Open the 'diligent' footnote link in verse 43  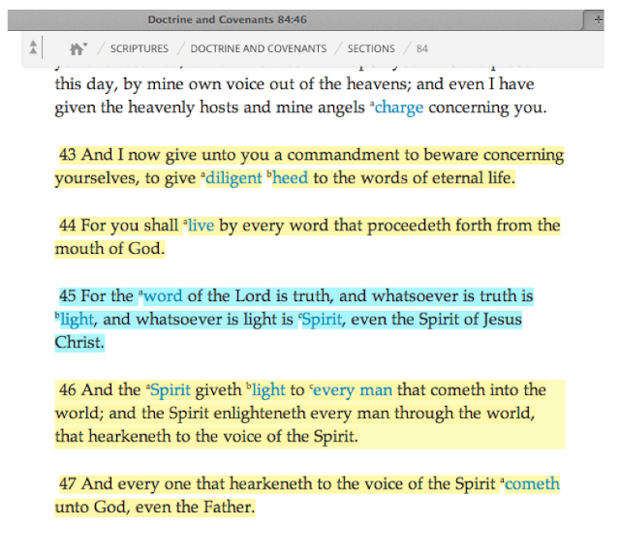click(x=233, y=178)
